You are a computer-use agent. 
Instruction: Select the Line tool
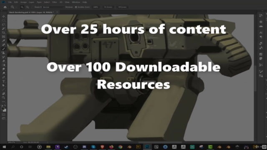(3, 90)
